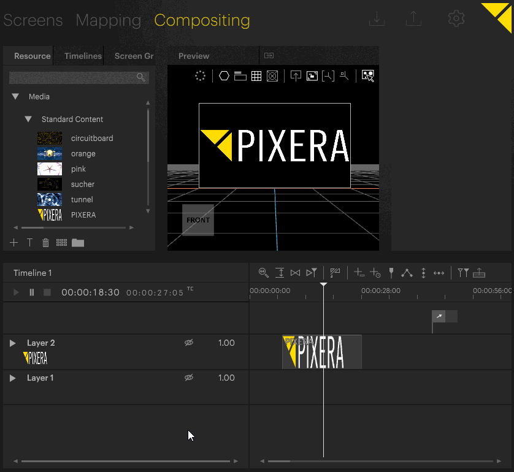Click the double filter funnel icon

463,273
